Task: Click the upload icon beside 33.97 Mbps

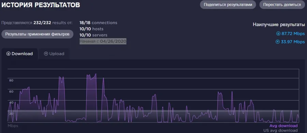Action: click(278, 42)
